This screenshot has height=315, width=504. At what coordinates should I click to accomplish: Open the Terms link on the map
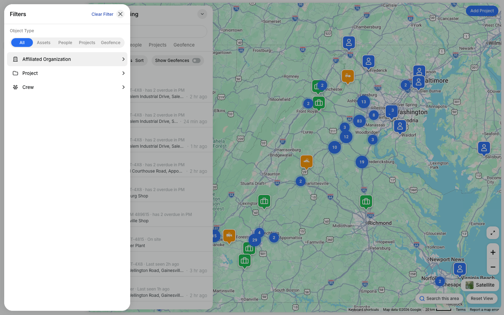click(x=461, y=310)
